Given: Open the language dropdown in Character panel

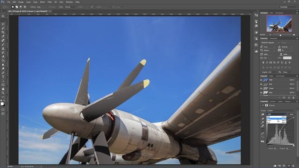Looking at the screenshot, I should tap(269, 72).
